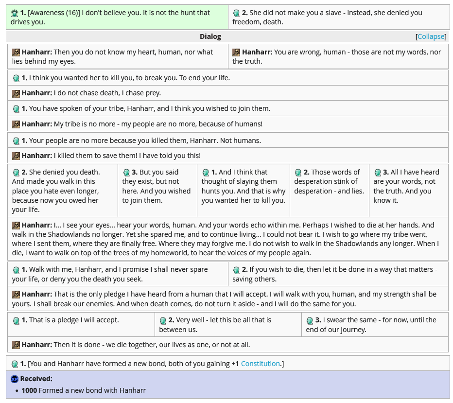Open the Constitution link
This screenshot has width=453, height=403.
pyautogui.click(x=261, y=364)
